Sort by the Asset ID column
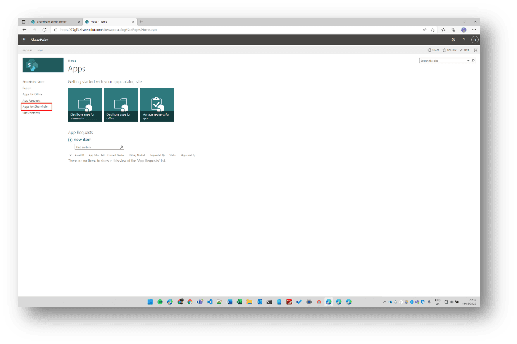Viewport: 517px width, 344px height. [79, 155]
